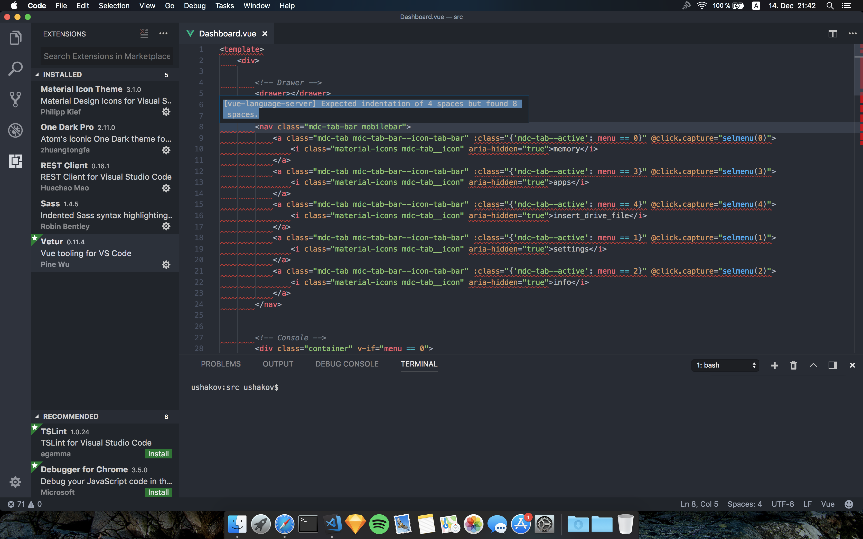
Task: Open the Debug view in the activity bar
Action: pos(15,130)
